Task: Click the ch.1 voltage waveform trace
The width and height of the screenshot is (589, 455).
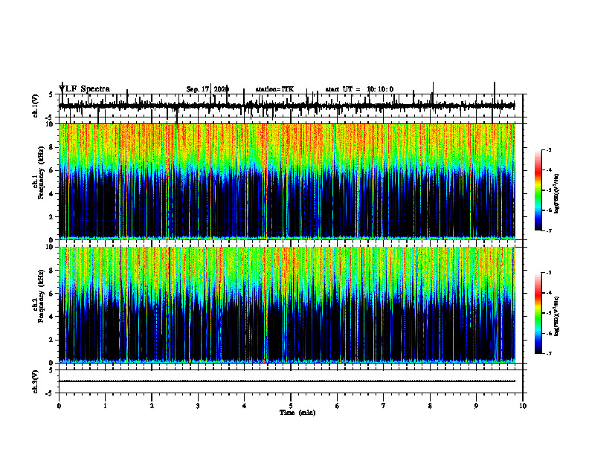Action: 287,106
